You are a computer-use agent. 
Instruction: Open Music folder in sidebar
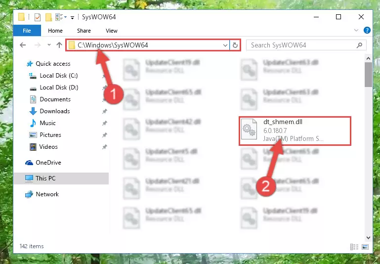click(47, 123)
